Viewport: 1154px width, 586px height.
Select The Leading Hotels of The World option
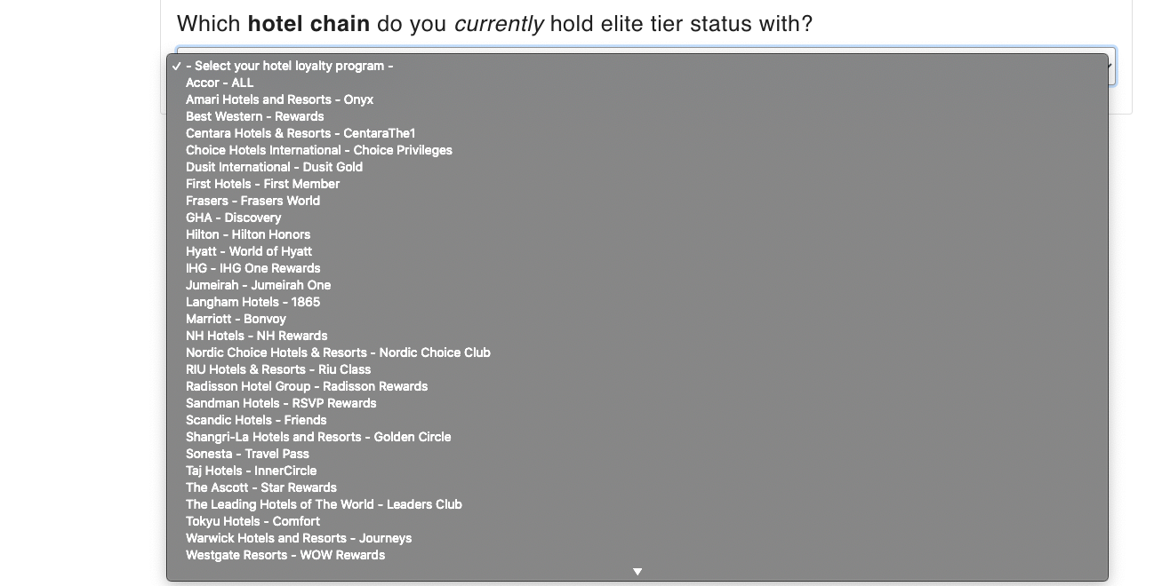(x=637, y=504)
